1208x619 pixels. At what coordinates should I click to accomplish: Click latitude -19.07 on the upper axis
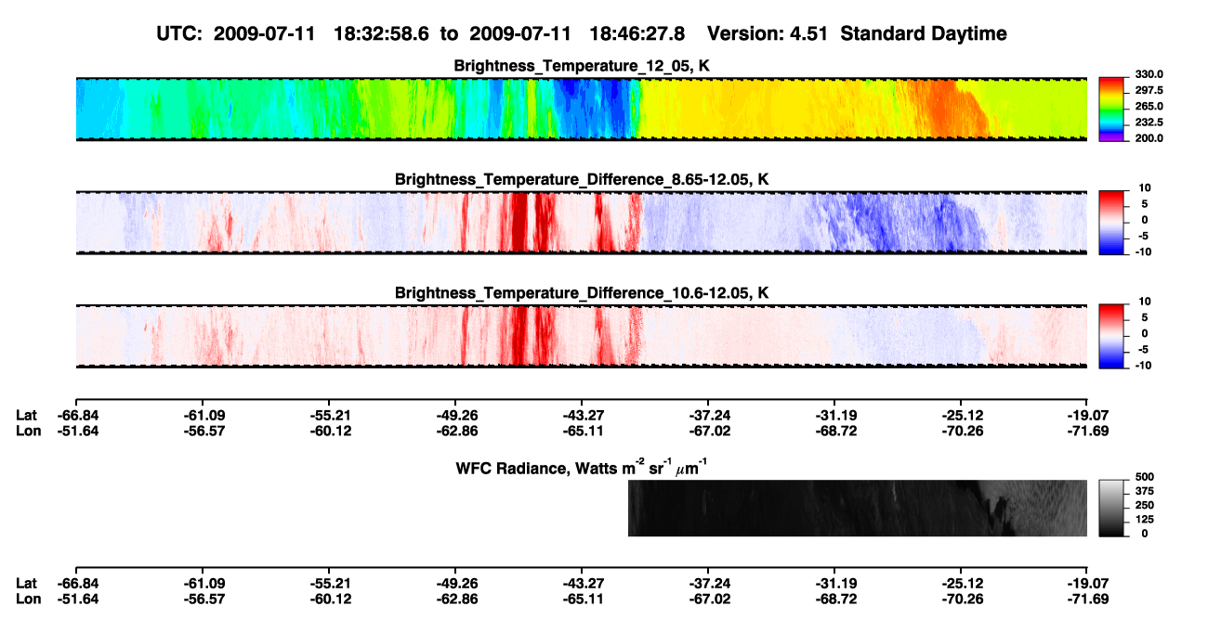tap(1087, 416)
